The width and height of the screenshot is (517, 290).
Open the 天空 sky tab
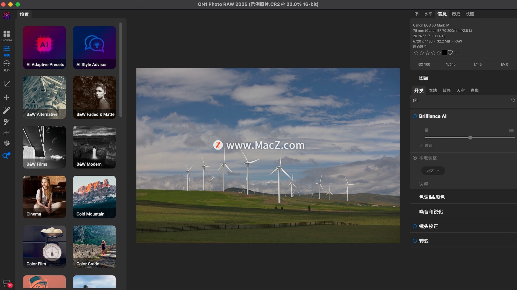tap(460, 90)
